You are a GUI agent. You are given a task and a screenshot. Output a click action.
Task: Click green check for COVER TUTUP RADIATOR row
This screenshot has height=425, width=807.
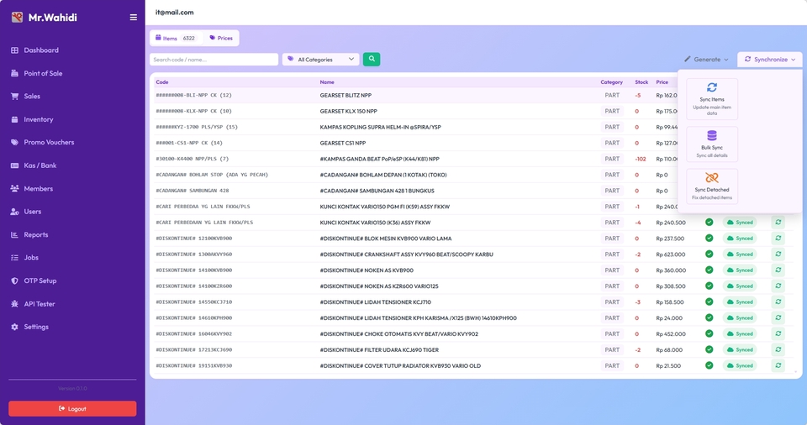point(709,366)
